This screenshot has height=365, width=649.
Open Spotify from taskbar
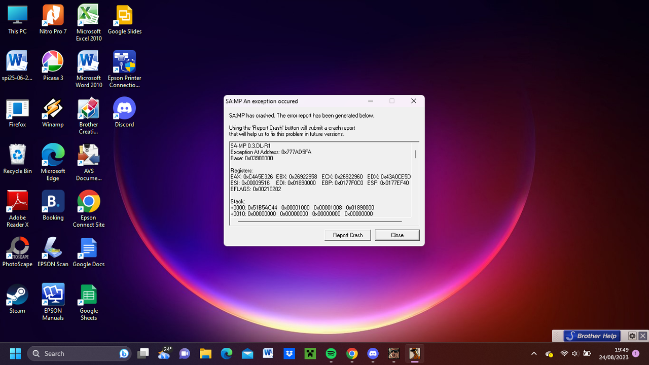pyautogui.click(x=331, y=353)
